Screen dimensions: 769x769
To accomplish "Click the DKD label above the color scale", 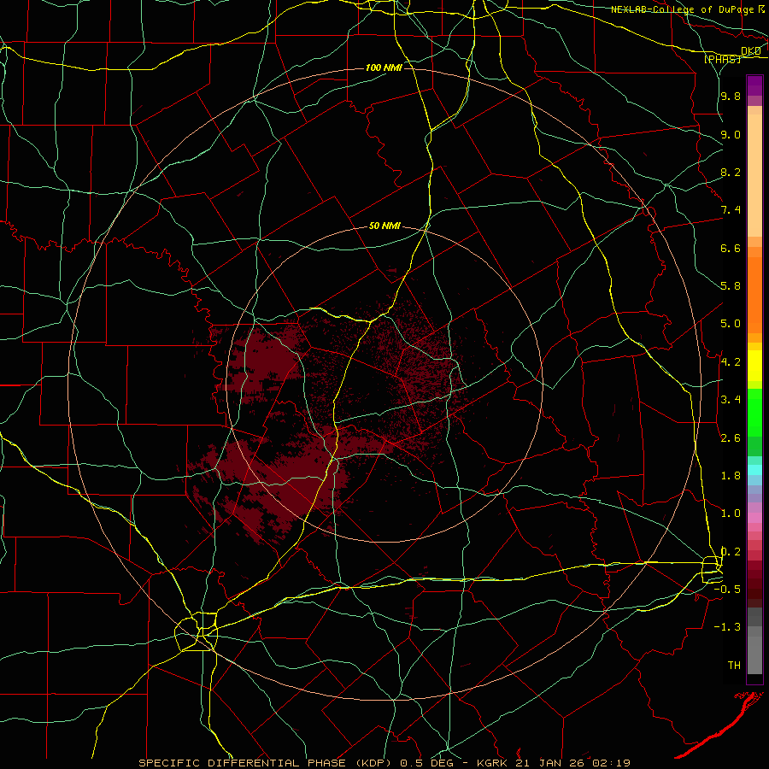I will (x=750, y=51).
